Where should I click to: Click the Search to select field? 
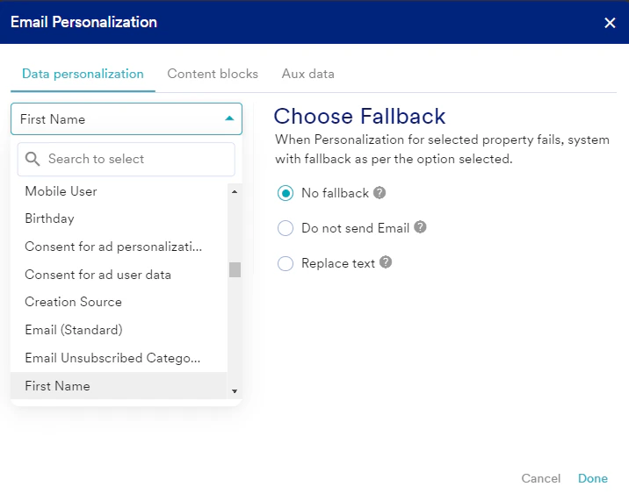[x=136, y=159]
